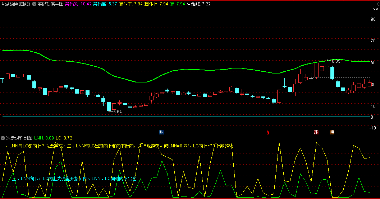Viewport: 380px width, 199px height.
Task: Click the red S marker icon
Action: point(267,132)
